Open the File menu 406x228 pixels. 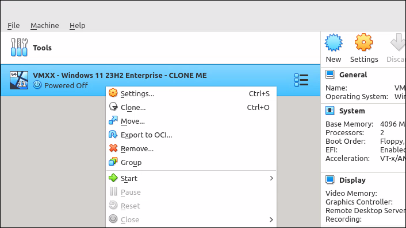(13, 26)
